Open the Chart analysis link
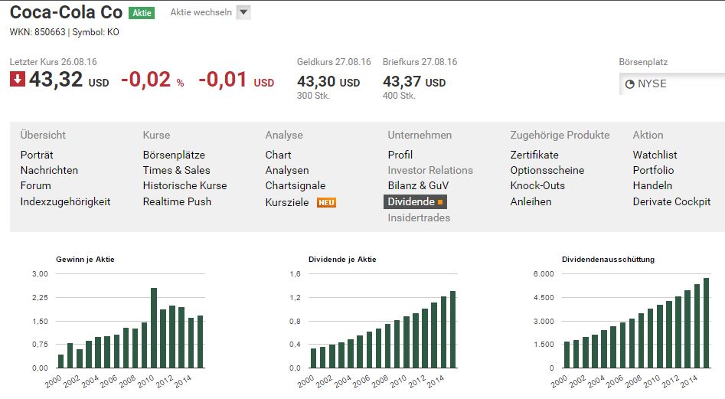The width and height of the screenshot is (725, 399). pyautogui.click(x=278, y=155)
